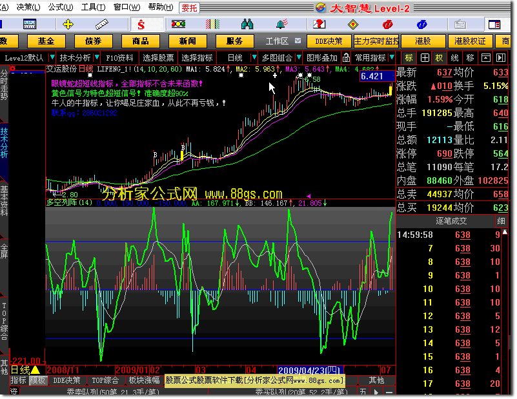Viewport: 517px width, 399px height.
Task: Click the yellow diamond up-arrow icon
Action: point(353,24)
